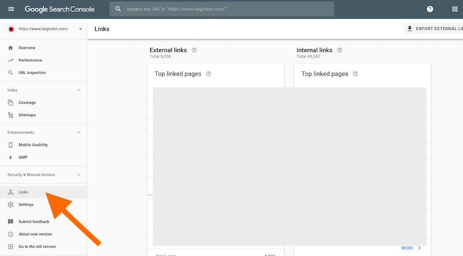The image size is (463, 256).
Task: Click the Links network icon
Action: 11,192
